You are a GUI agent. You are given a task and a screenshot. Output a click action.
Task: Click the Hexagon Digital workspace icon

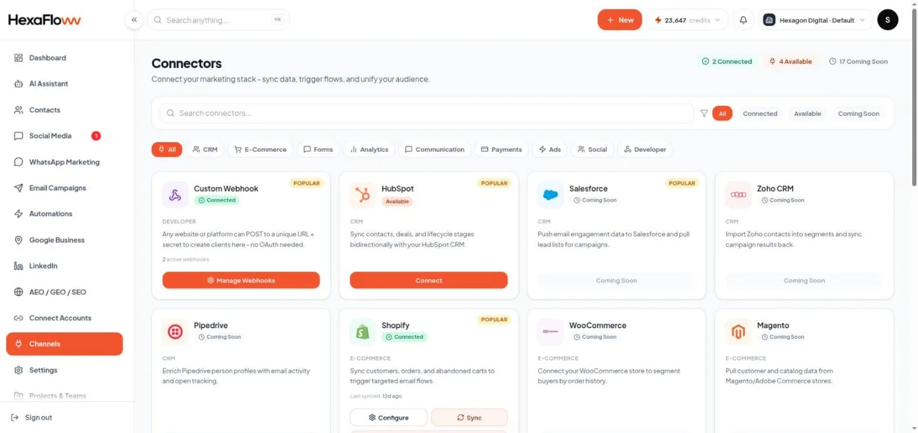[x=769, y=20]
